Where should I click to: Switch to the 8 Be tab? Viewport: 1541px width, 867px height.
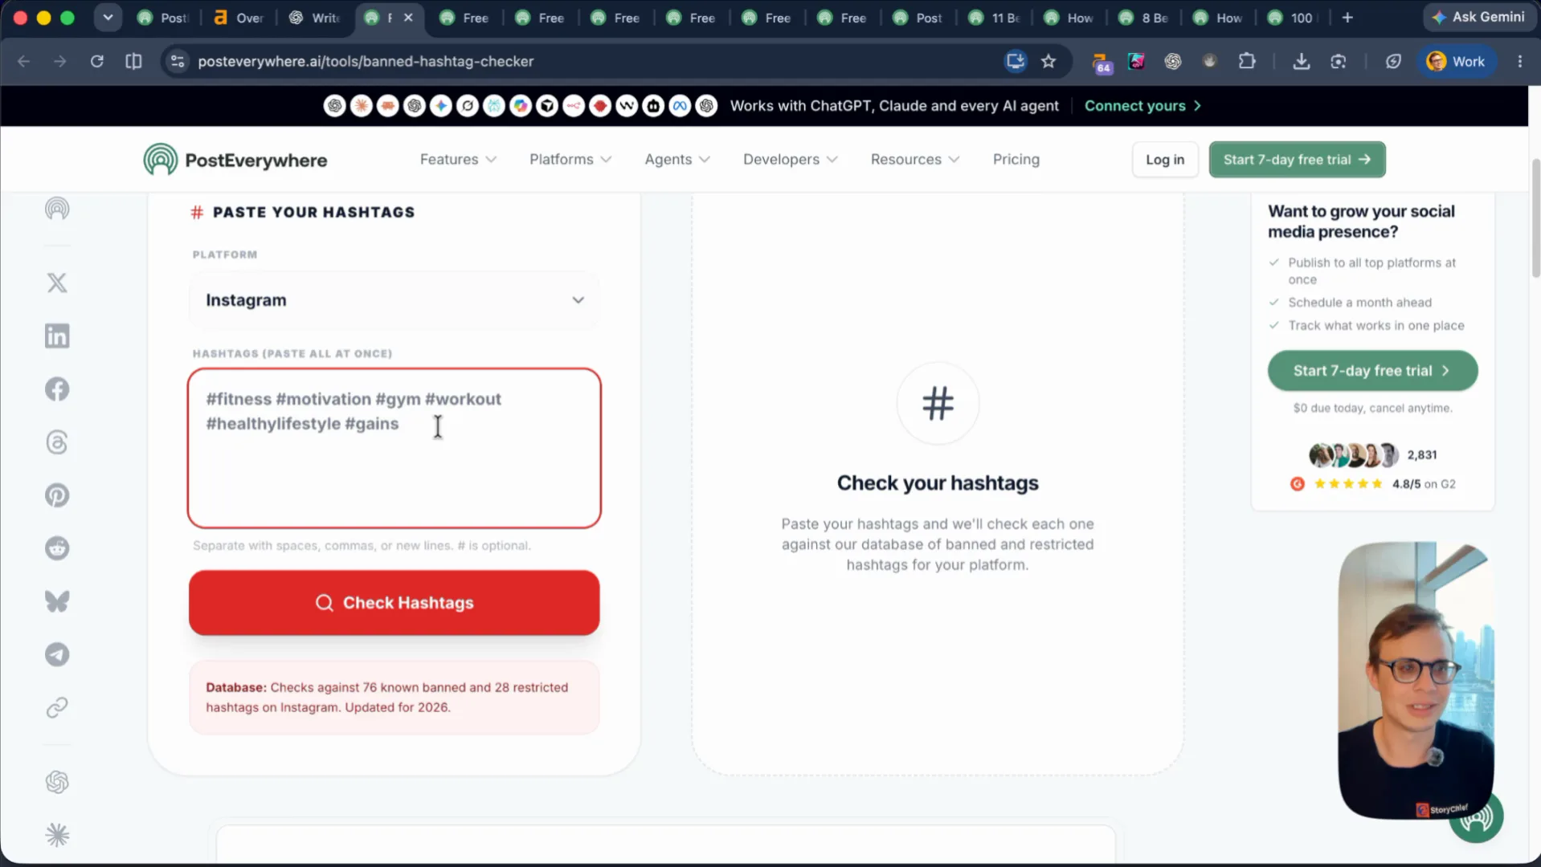(x=1144, y=18)
